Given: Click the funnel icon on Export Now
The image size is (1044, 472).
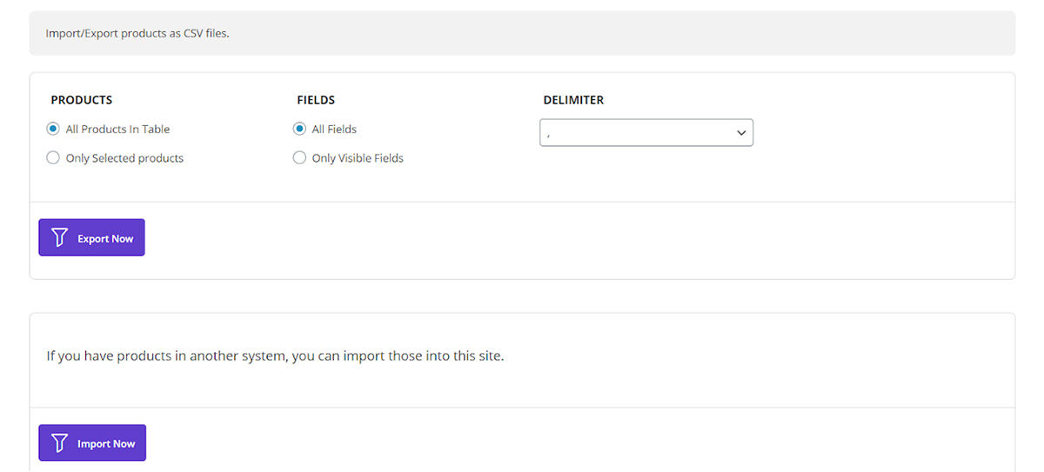Looking at the screenshot, I should (59, 238).
